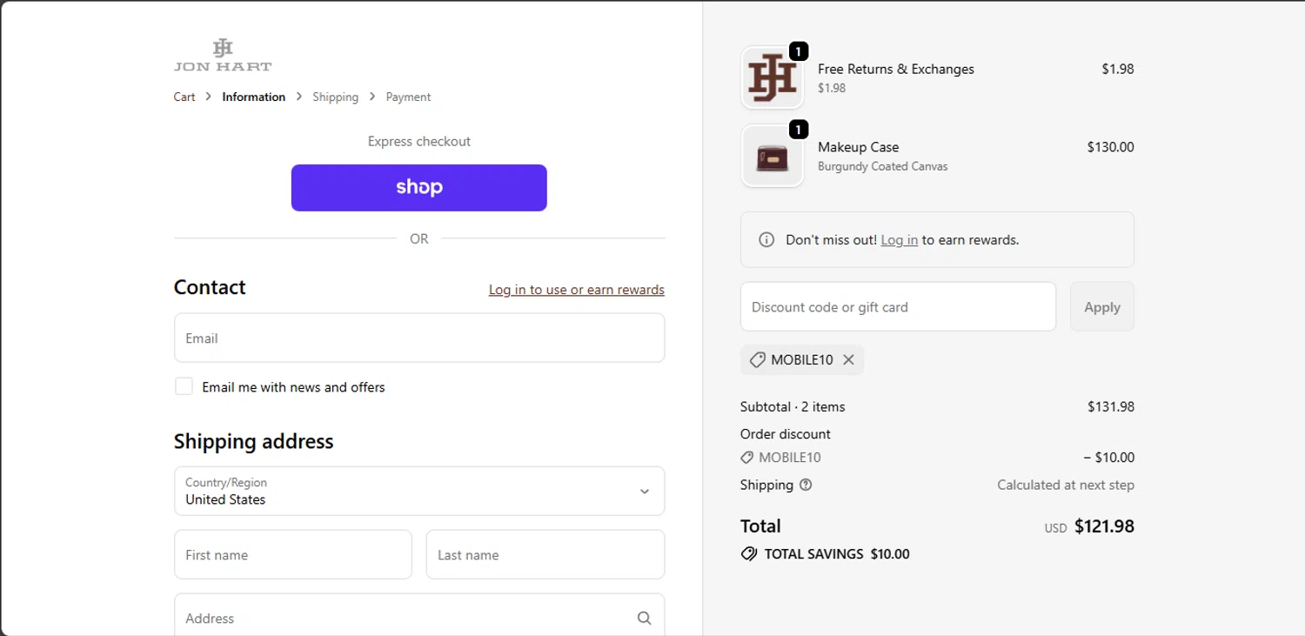1305x636 pixels.
Task: Open the Free Returns & Exchanges thumbnail
Action: (x=773, y=77)
